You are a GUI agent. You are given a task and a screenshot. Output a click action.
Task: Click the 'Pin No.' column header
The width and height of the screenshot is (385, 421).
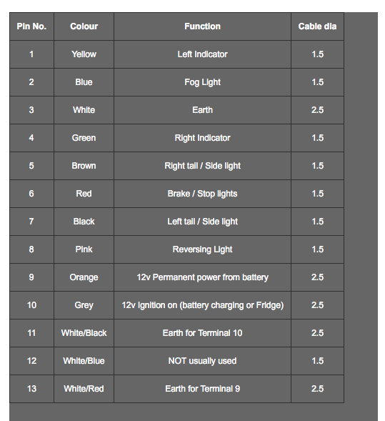[31, 26]
